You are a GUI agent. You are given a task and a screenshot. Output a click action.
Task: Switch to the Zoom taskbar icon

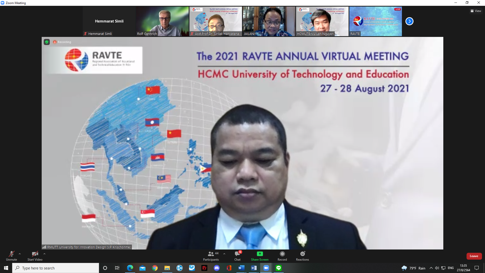point(266,268)
